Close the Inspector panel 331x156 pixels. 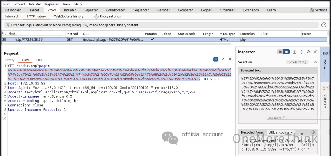pos(315,52)
